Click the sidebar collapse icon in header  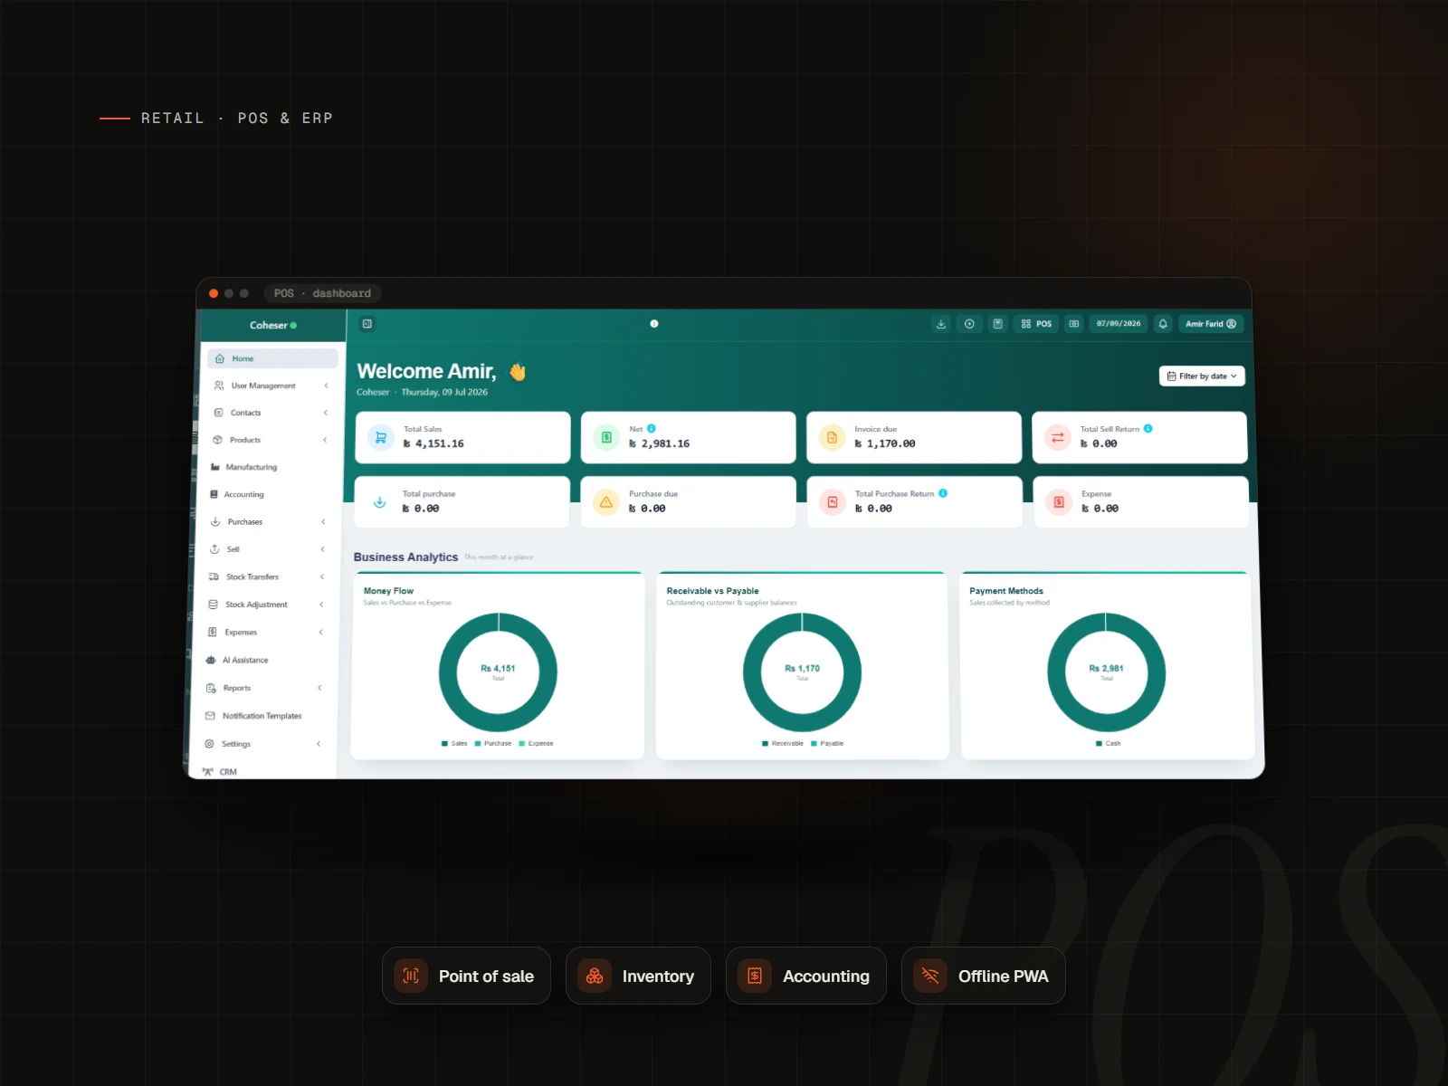pyautogui.click(x=367, y=324)
